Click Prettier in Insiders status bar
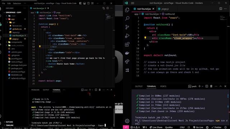This screenshot has height=129, width=230. [216, 128]
